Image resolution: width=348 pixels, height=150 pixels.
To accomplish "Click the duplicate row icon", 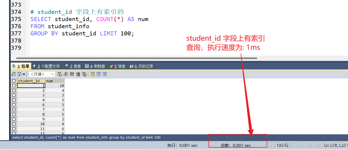I will coord(66,74).
